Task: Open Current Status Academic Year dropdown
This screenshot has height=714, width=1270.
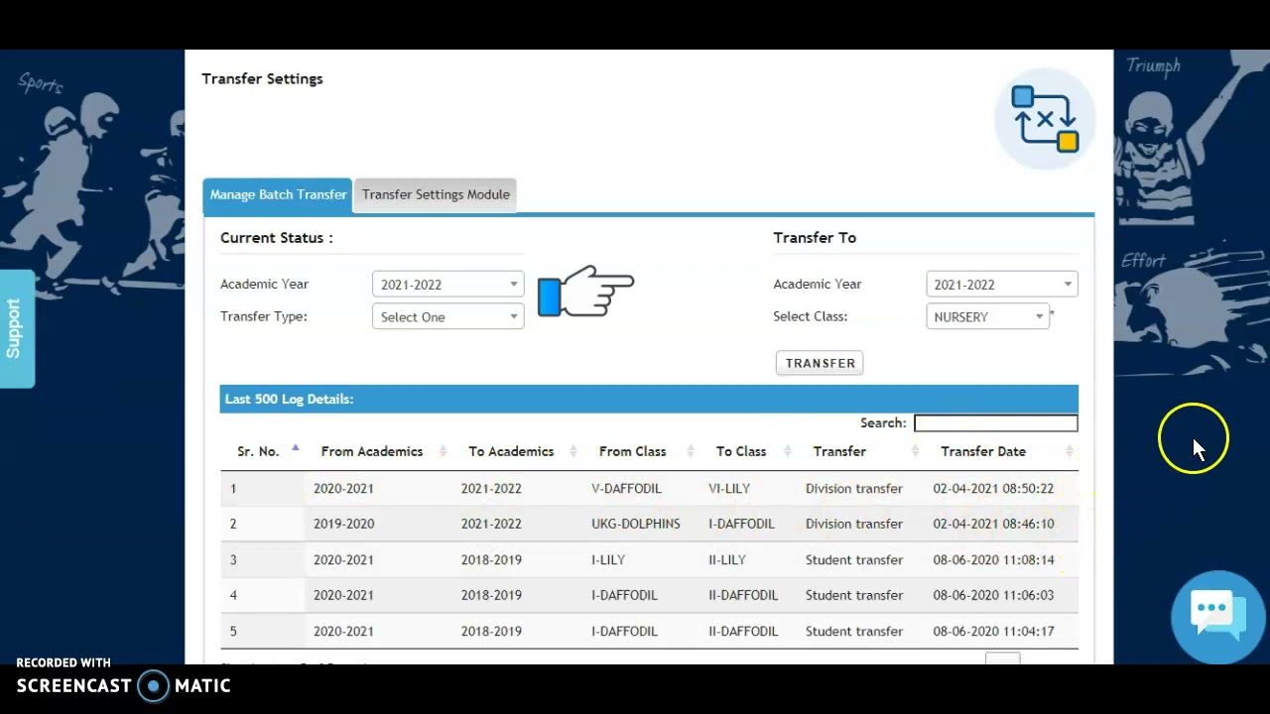Action: point(448,285)
